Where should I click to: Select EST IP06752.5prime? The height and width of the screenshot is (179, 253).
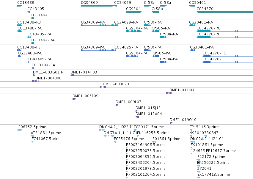click(32, 127)
